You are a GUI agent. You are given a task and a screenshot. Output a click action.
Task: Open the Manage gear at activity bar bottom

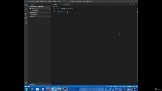pyautogui.click(x=26, y=83)
